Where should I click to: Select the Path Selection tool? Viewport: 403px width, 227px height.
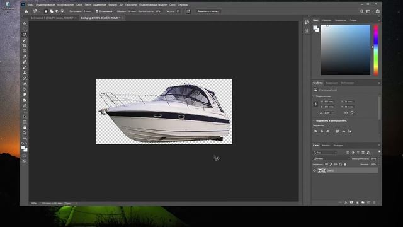click(25, 117)
